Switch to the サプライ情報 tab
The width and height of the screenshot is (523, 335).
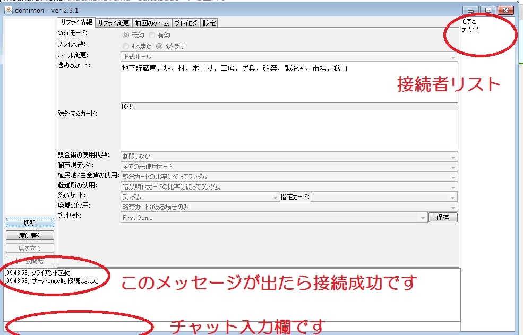point(76,22)
